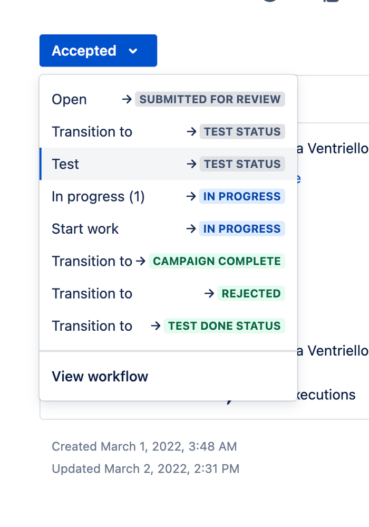Select the Test transition entry
369x527 pixels.
point(65,164)
